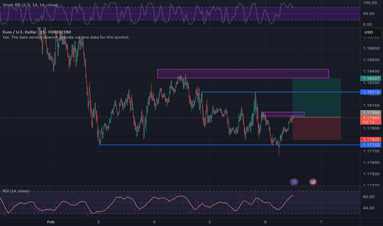Select the upper blue horizontal ray line
383x226 pixels.
click(x=281, y=92)
